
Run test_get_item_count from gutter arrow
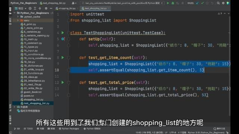coord(63,58)
